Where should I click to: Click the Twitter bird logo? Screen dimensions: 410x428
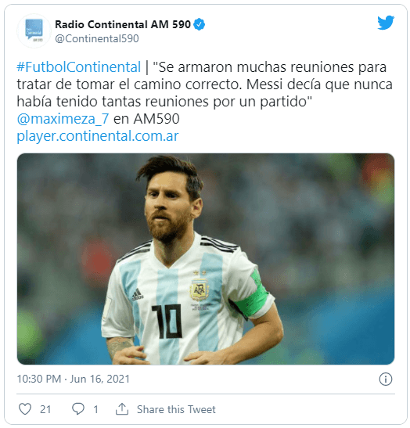point(386,23)
